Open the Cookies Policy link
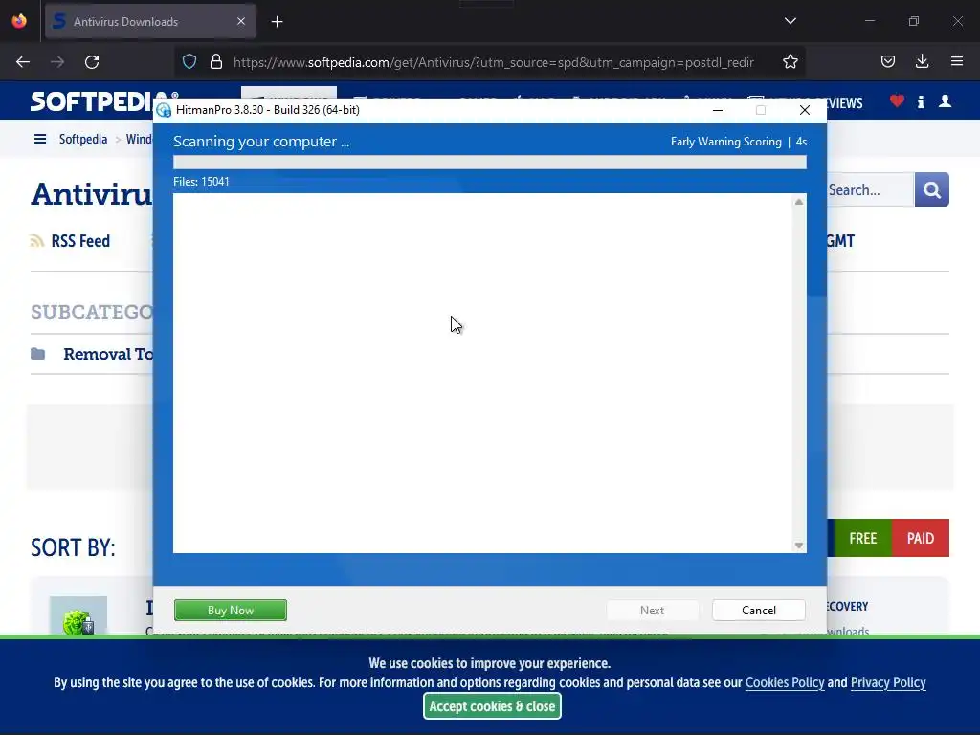Image resolution: width=980 pixels, height=735 pixels. point(785,682)
